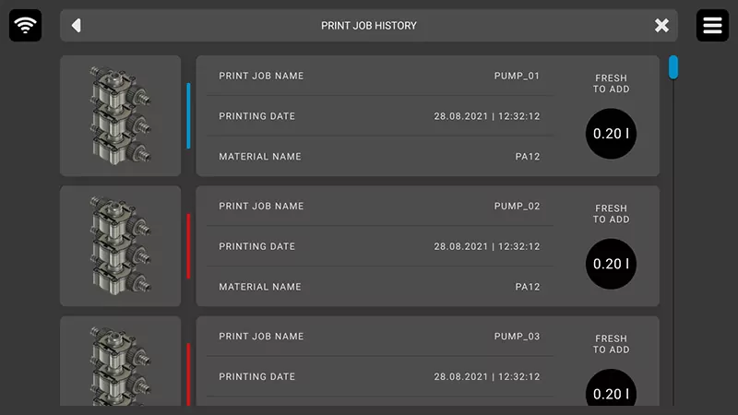
Task: Click the 0.20 l circle for PUMP_03
Action: (611, 387)
